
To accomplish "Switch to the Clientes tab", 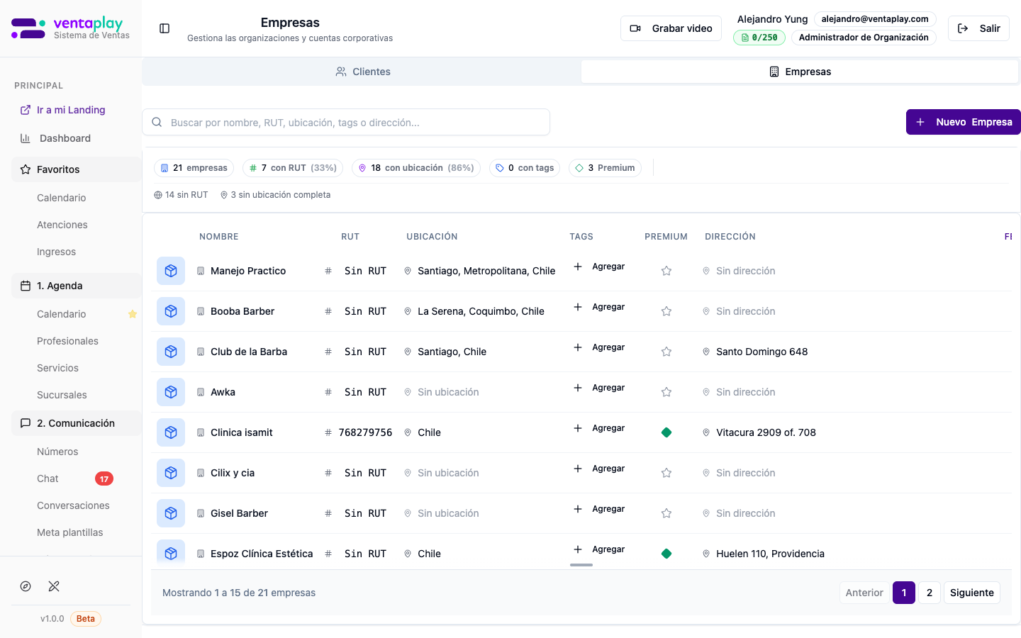I will [362, 71].
